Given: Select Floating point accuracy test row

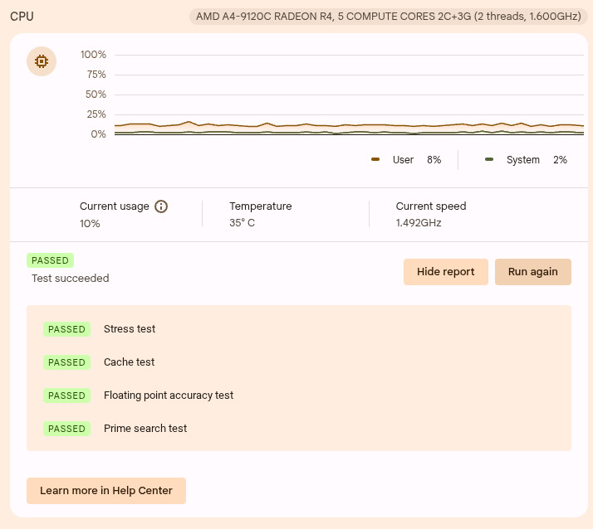Looking at the screenshot, I should [x=299, y=396].
